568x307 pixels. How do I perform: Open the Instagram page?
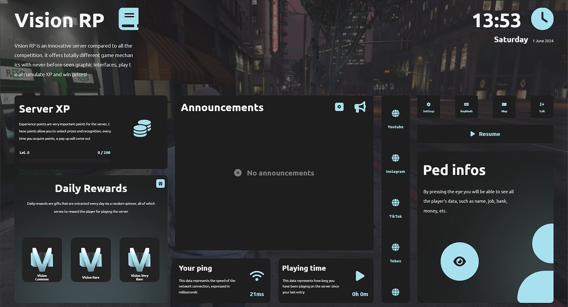click(395, 158)
